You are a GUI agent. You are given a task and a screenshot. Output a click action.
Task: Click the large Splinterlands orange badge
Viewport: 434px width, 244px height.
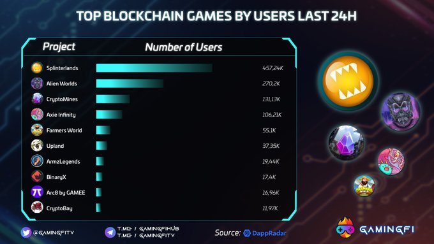tap(348, 81)
